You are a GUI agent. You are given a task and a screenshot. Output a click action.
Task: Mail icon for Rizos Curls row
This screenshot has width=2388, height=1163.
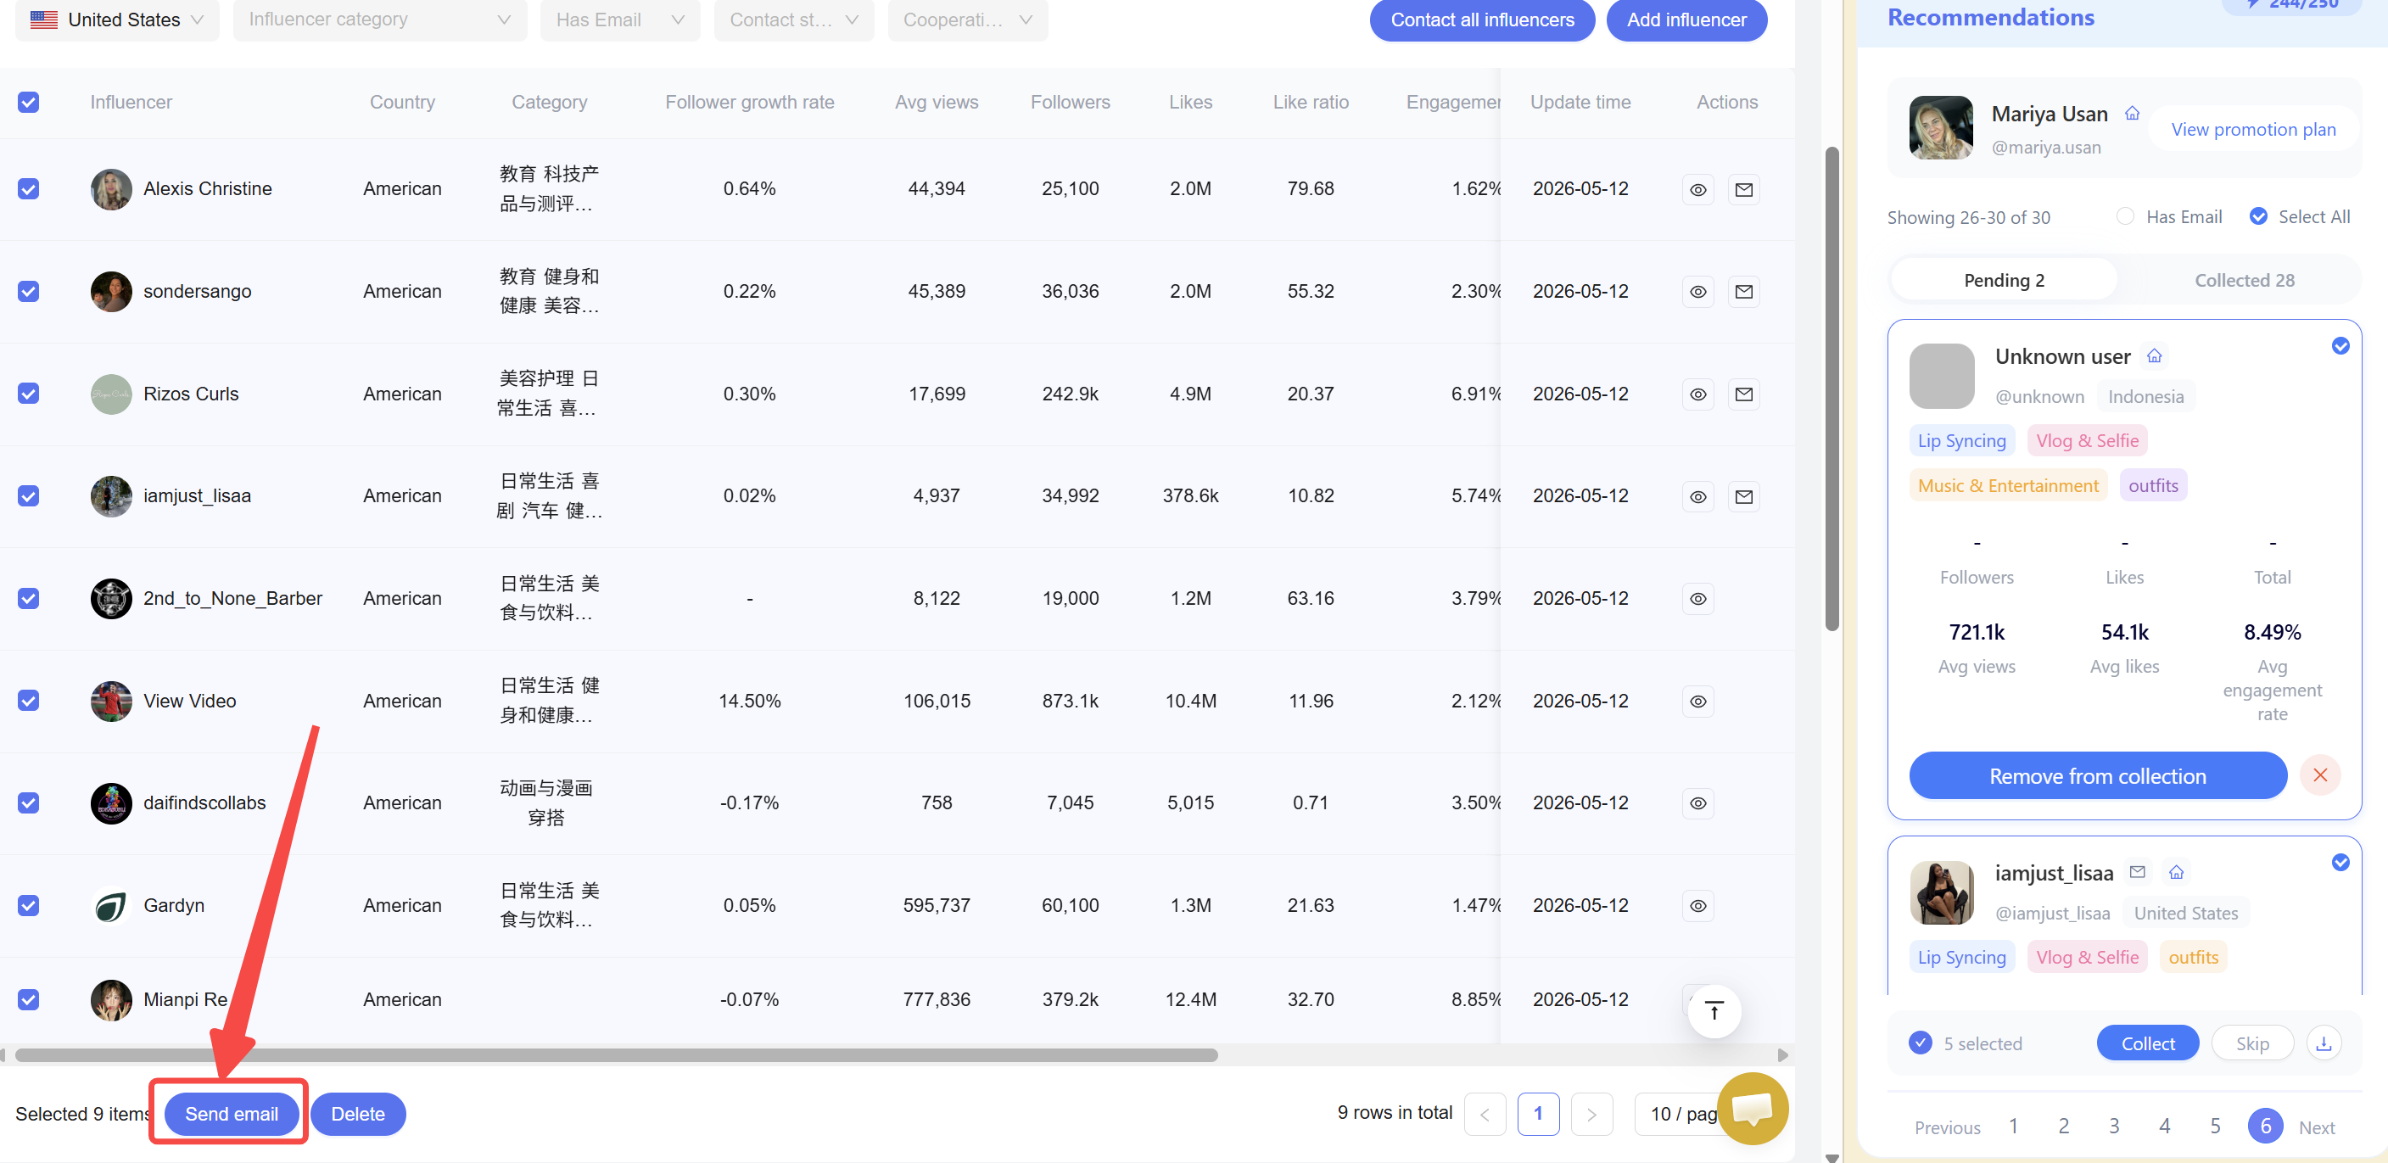1744,394
